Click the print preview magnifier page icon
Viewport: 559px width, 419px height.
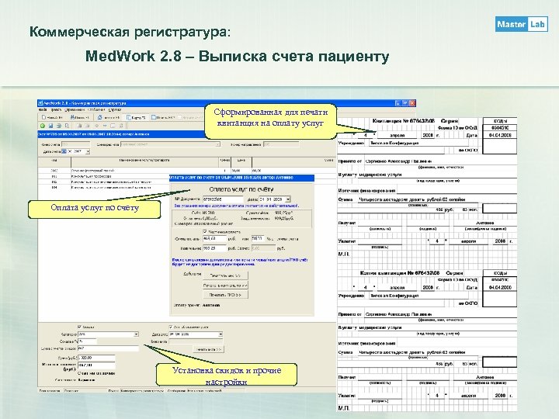67,126
